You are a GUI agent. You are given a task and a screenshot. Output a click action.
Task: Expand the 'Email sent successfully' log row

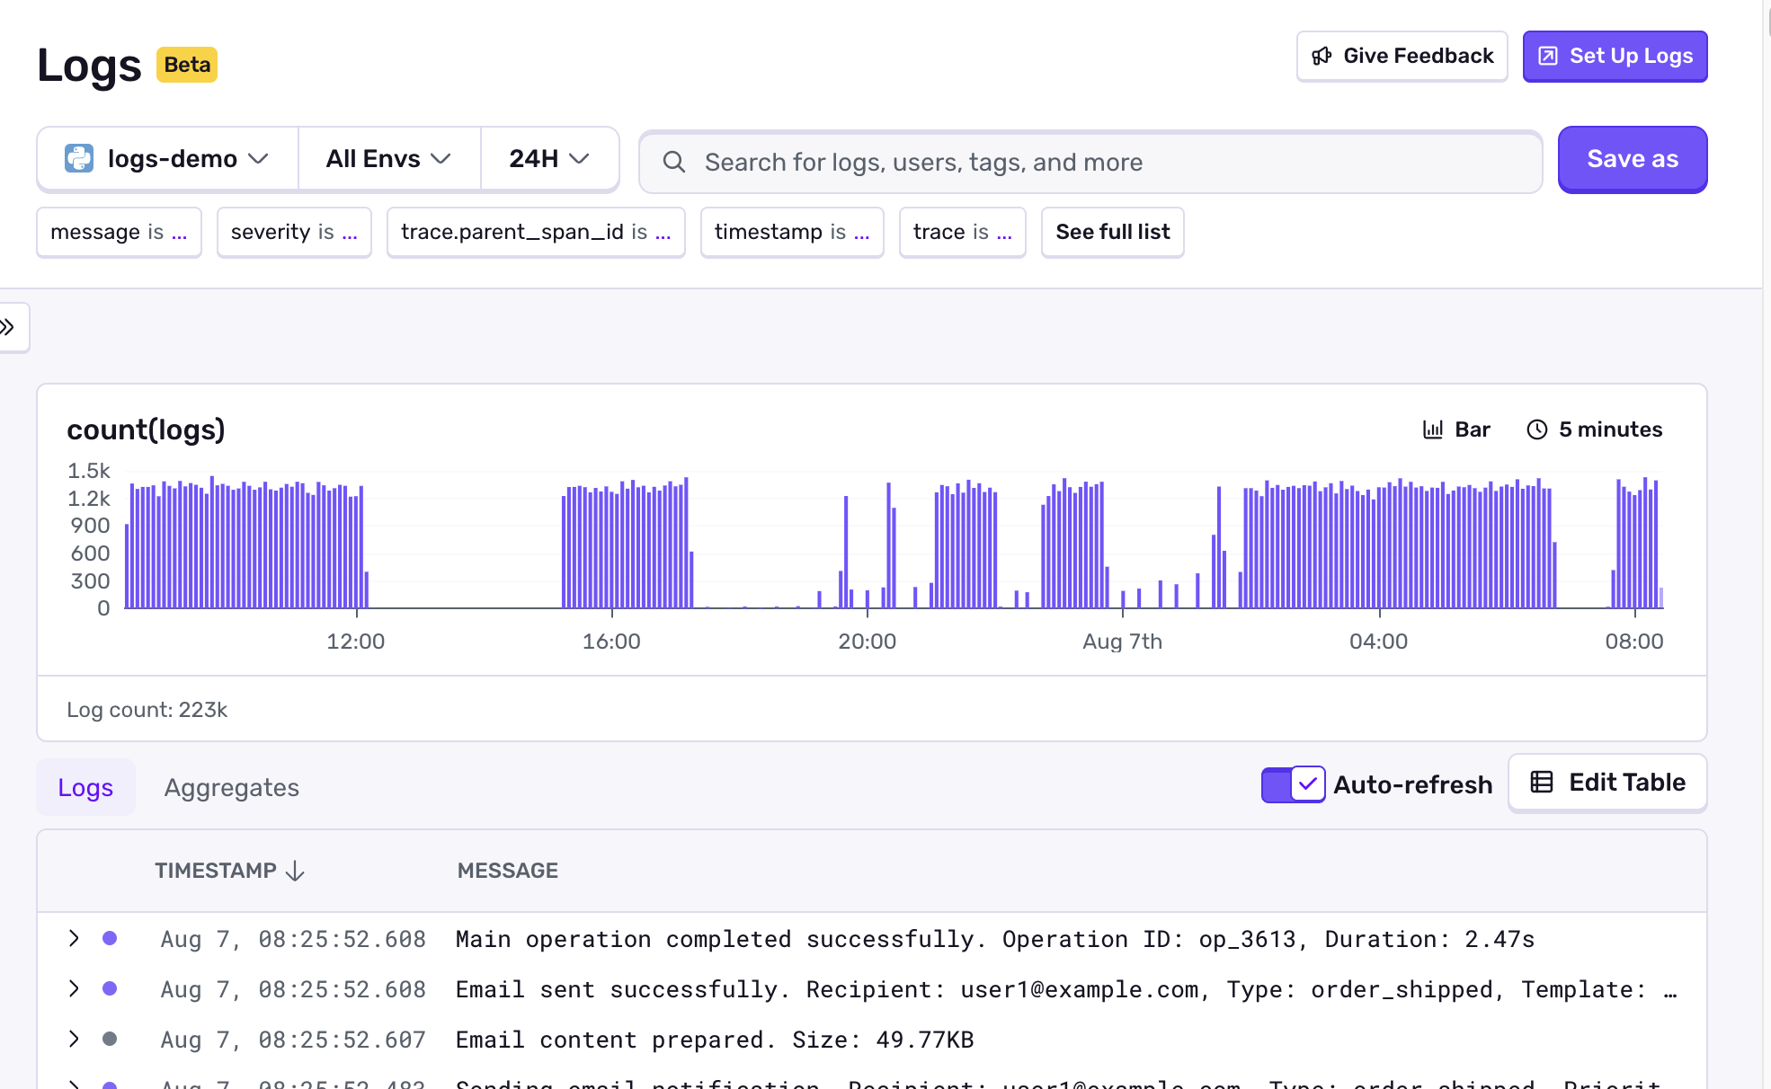(x=74, y=988)
